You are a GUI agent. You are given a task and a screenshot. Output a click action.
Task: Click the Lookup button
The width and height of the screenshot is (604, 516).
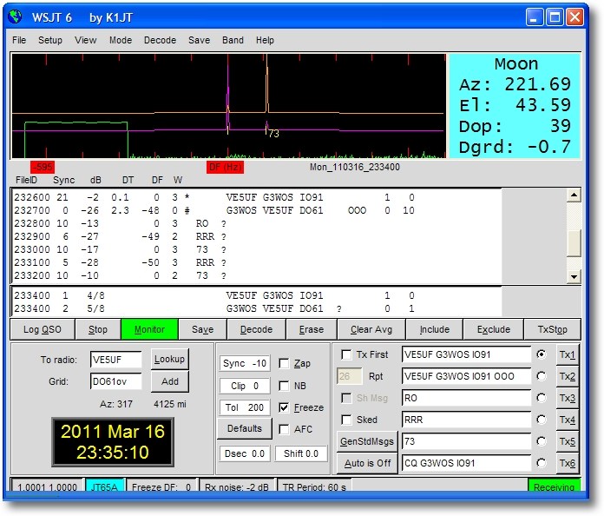[x=170, y=360]
